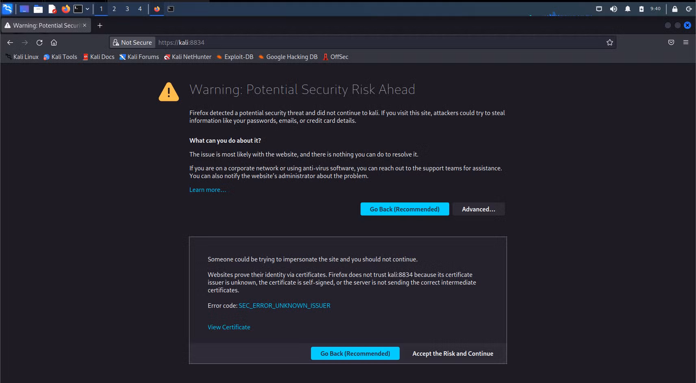This screenshot has width=696, height=383.
Task: Close the Warning: Potential Security tab
Action: coord(85,25)
